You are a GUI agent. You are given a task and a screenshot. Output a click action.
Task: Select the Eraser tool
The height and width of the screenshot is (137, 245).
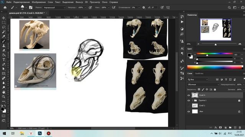coord(3,50)
